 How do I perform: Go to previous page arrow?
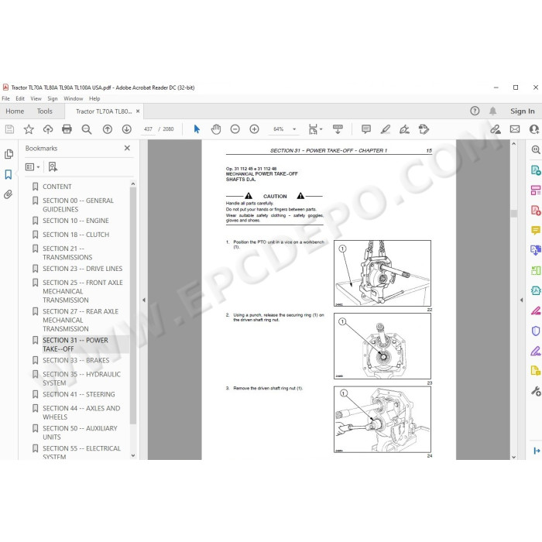(108, 129)
